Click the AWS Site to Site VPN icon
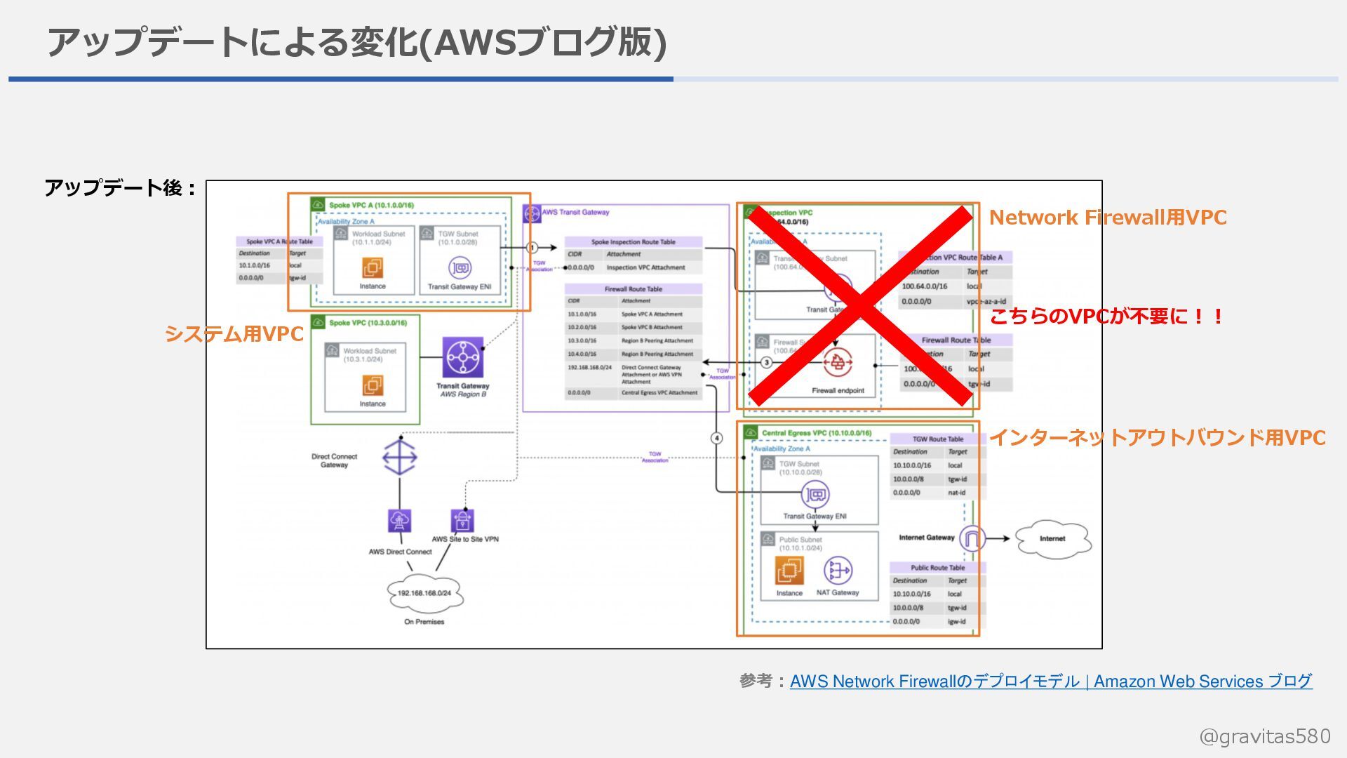 coord(462,521)
